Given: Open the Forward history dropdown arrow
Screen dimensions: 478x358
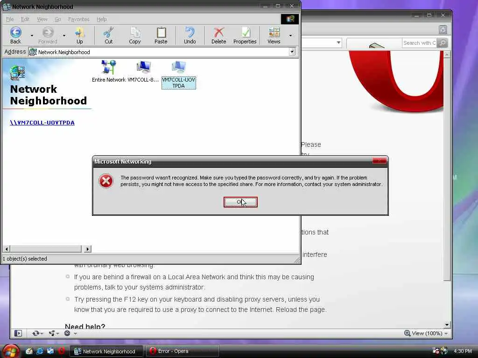Looking at the screenshot, I should pos(64,35).
